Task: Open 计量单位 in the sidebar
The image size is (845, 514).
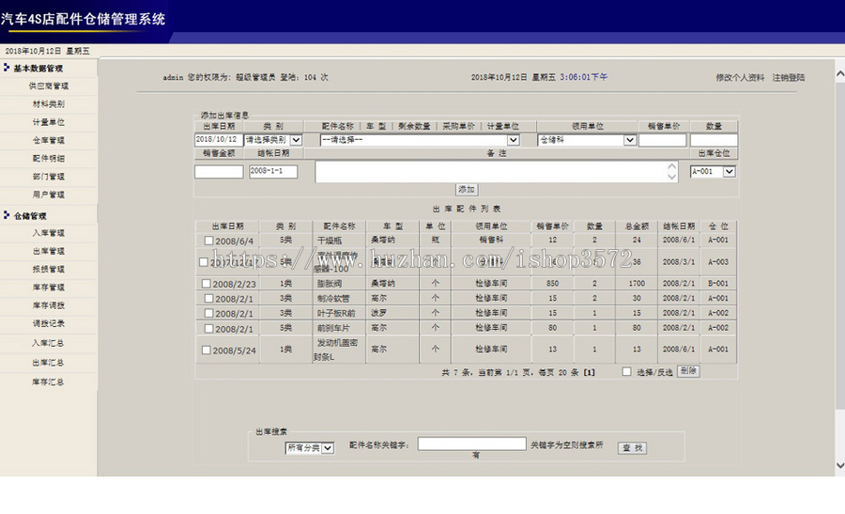Action: [x=49, y=122]
